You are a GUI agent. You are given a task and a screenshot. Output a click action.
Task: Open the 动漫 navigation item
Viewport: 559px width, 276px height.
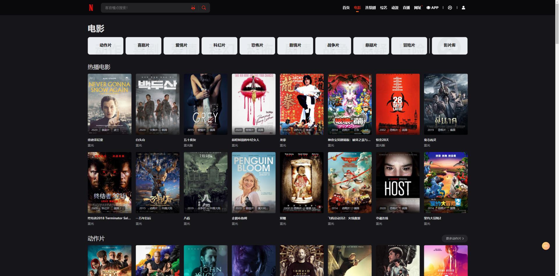tap(395, 8)
